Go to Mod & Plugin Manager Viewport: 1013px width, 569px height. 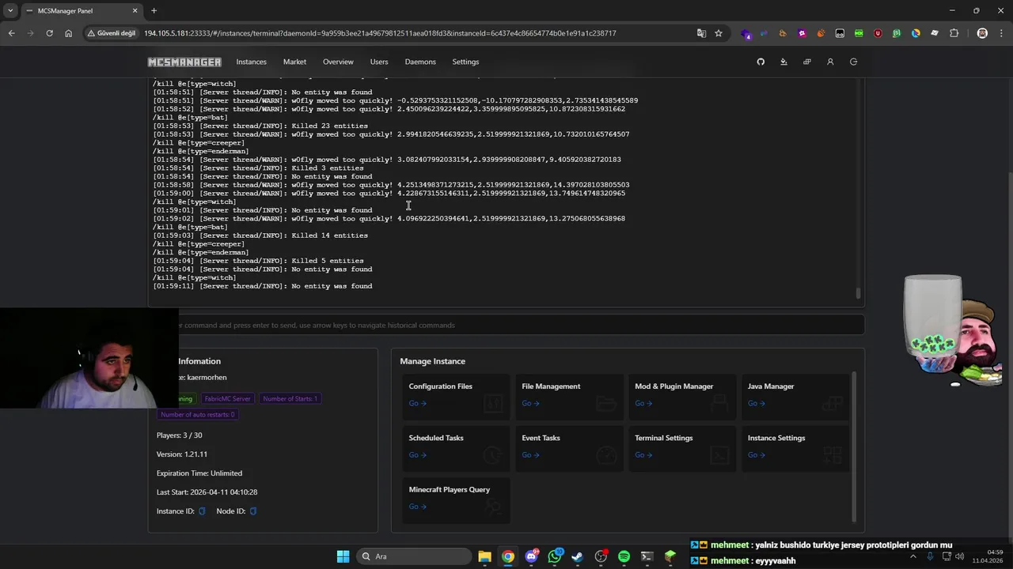pos(643,403)
